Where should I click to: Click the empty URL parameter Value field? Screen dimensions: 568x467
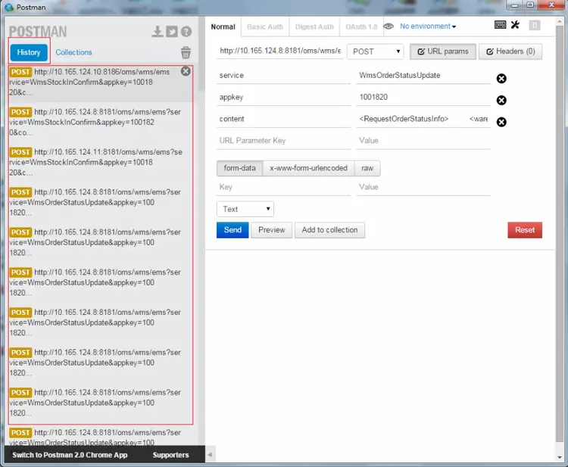coord(423,141)
